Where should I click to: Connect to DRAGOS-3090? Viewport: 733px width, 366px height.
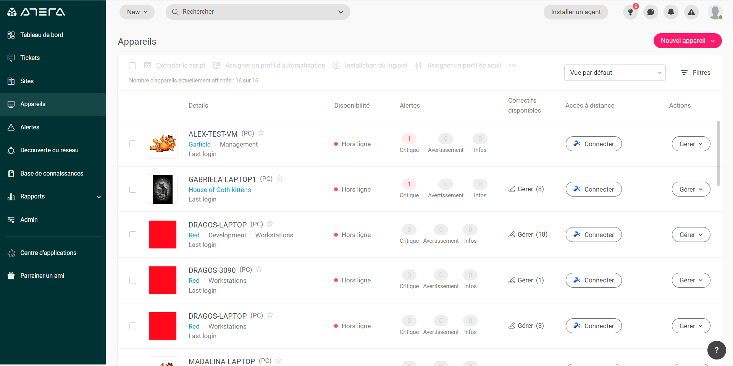pyautogui.click(x=594, y=280)
